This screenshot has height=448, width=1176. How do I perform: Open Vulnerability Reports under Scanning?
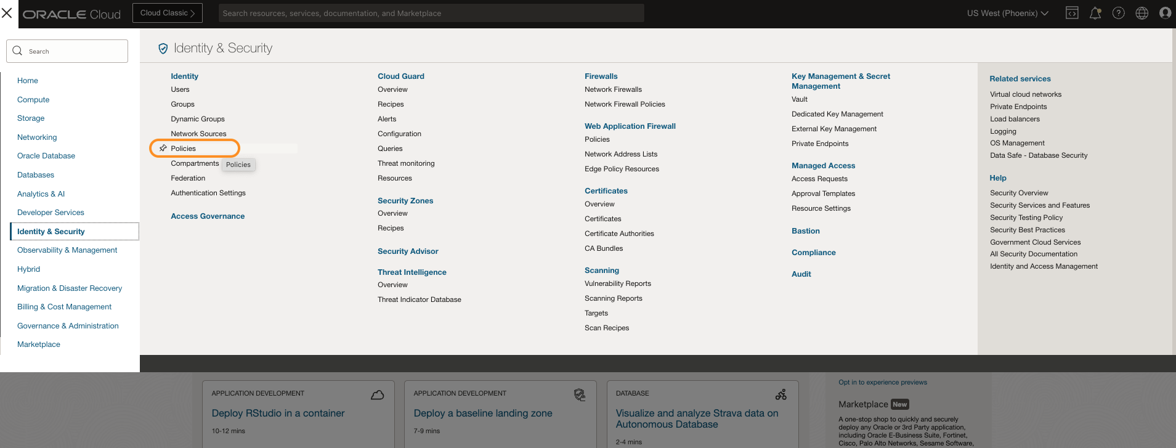[x=618, y=283]
